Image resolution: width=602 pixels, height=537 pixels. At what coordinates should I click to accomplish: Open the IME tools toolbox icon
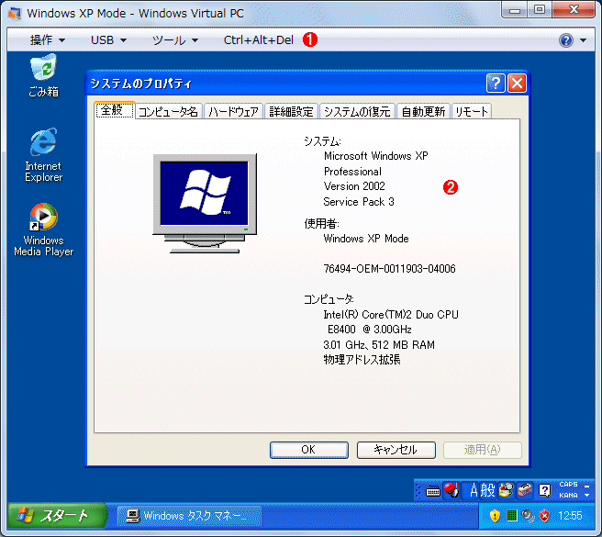tap(524, 490)
